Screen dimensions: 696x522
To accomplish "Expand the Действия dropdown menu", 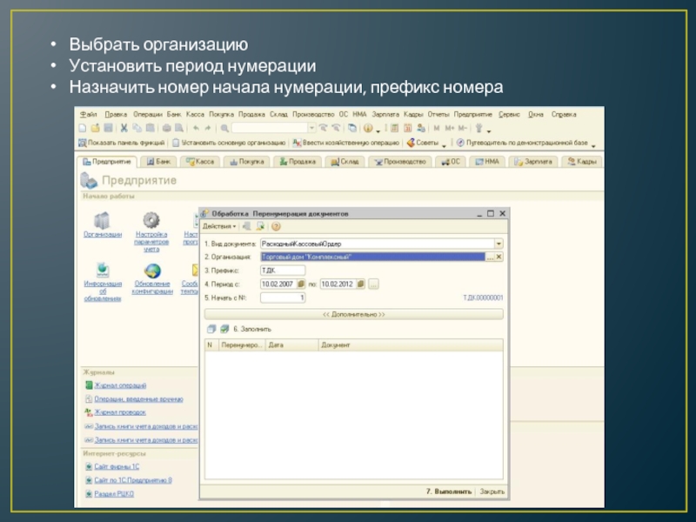I will click(x=219, y=226).
